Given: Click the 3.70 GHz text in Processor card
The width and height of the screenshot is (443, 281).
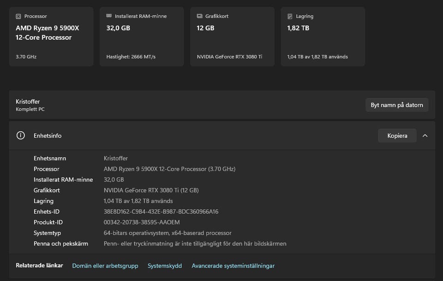Looking at the screenshot, I should pos(26,57).
